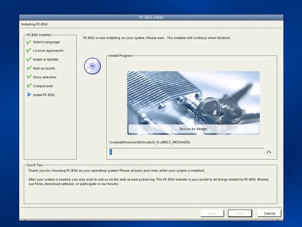Click the Next button
302x227 pixels.
tap(240, 213)
